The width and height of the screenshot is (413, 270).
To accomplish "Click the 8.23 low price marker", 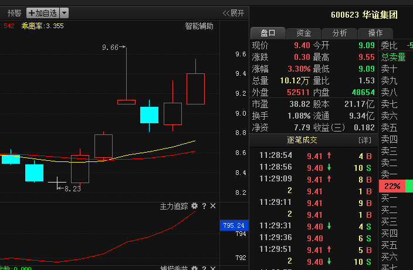I will point(69,188).
